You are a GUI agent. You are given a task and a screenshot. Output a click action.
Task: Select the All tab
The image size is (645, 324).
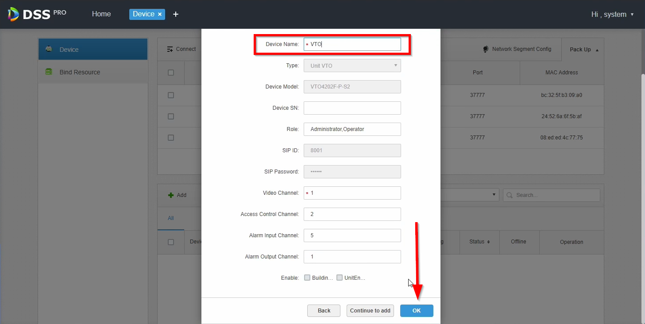tap(170, 218)
